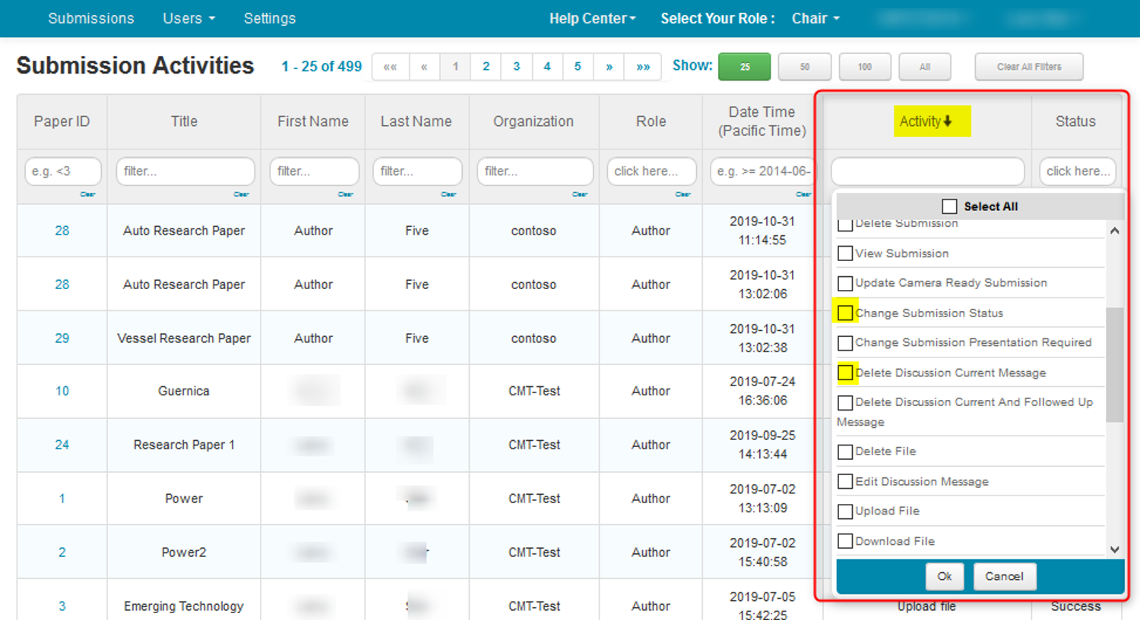1140x620 pixels.
Task: Cancel the activity filter dialog
Action: click(x=1004, y=576)
